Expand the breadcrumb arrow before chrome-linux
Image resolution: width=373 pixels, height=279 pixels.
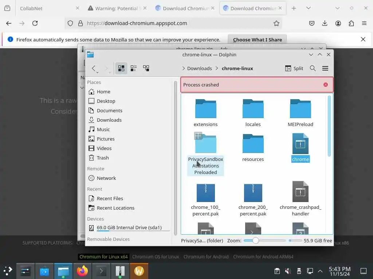coord(217,68)
